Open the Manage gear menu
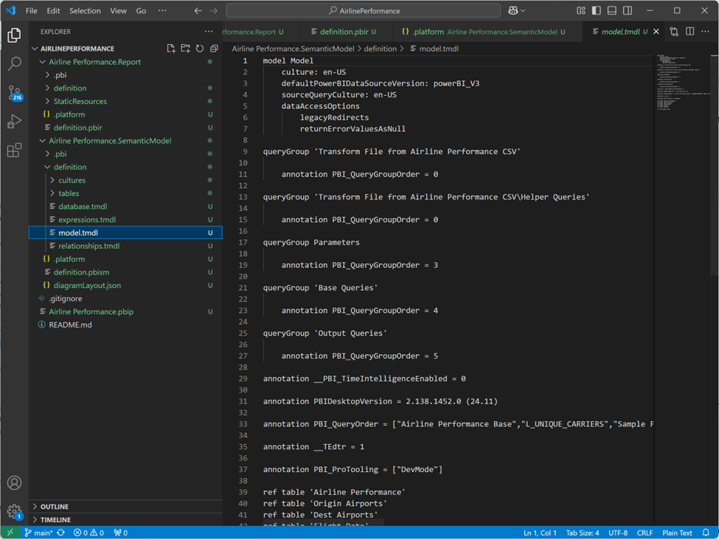719x539 pixels. [14, 511]
